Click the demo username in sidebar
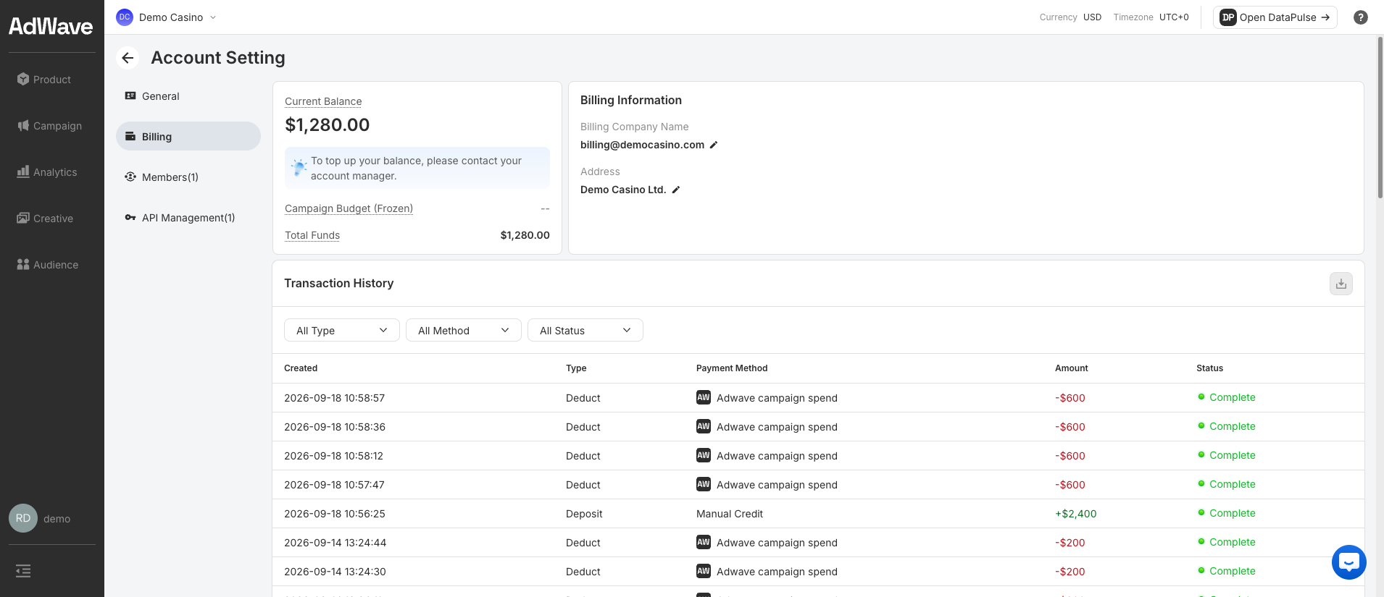Viewport: 1384px width, 597px height. pyautogui.click(x=57, y=519)
